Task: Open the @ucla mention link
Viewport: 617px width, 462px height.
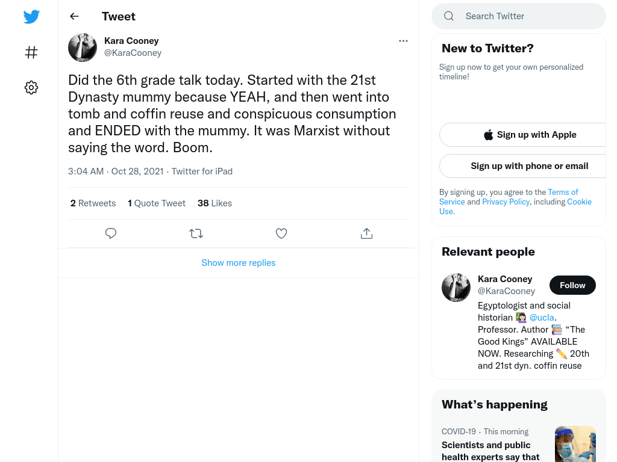Action: (x=542, y=318)
